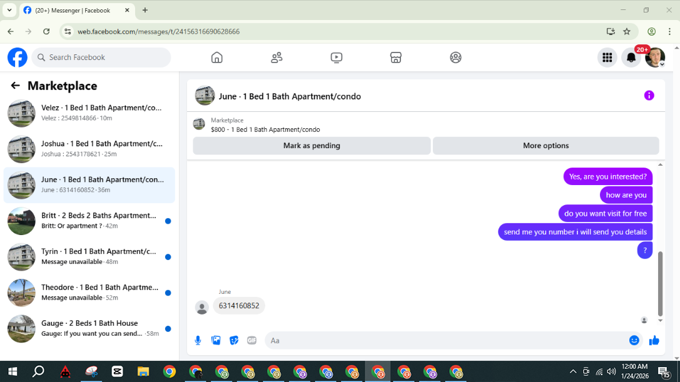The width and height of the screenshot is (680, 382).
Task: Open volume control in tray
Action: (611, 371)
